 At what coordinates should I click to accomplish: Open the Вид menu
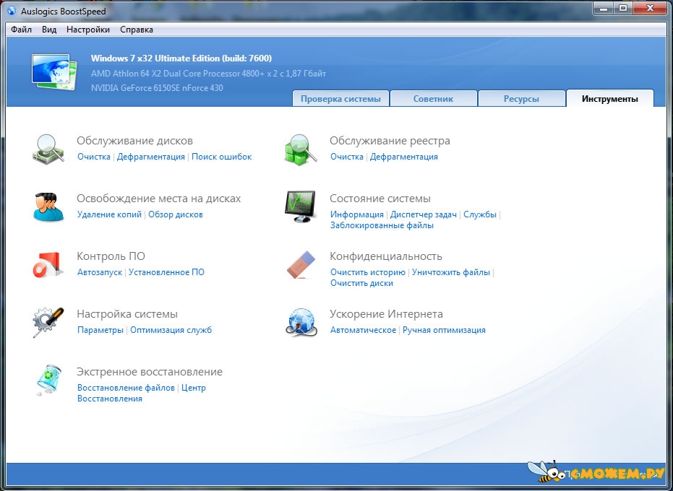point(49,30)
